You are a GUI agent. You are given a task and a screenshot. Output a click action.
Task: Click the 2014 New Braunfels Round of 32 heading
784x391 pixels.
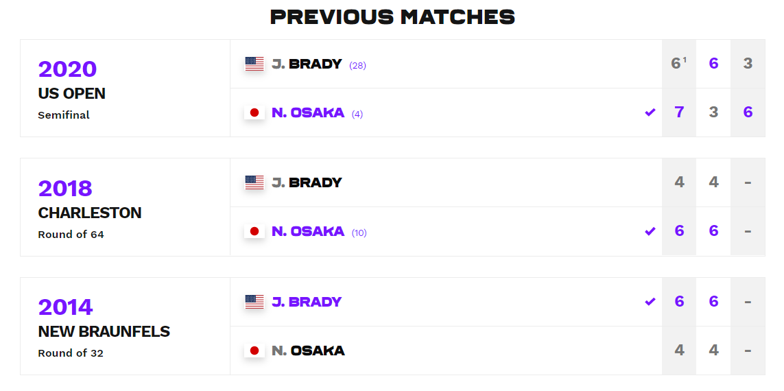pos(104,327)
